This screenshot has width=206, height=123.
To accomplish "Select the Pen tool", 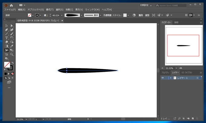I will [x=6, y=30].
